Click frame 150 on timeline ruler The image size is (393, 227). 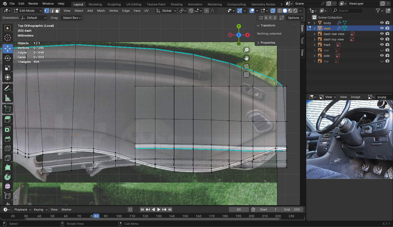[185, 216]
